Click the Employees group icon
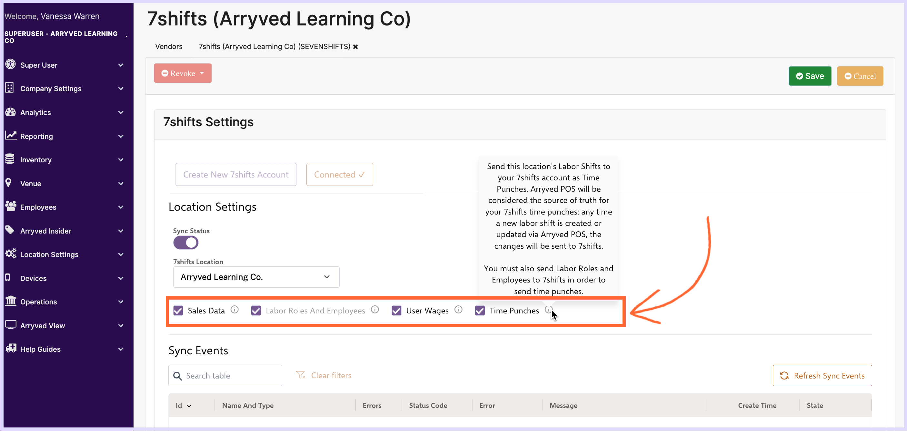Image resolution: width=907 pixels, height=431 pixels. (11, 206)
